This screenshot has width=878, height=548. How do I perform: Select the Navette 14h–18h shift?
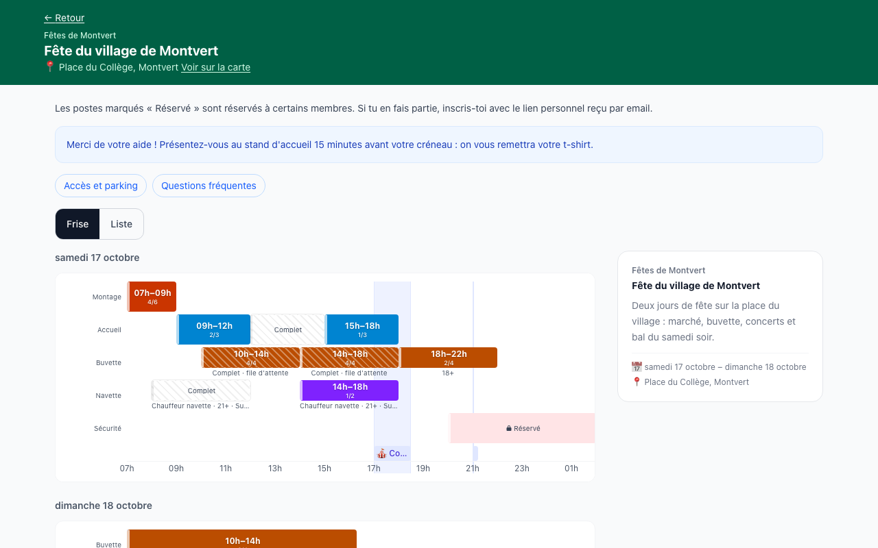[x=349, y=390]
